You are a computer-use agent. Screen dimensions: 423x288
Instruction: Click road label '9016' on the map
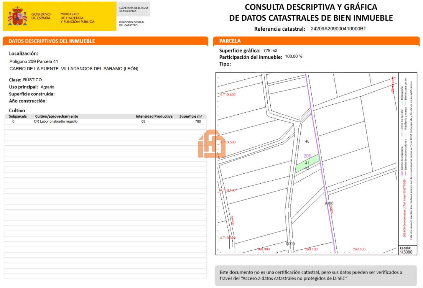tap(329, 203)
